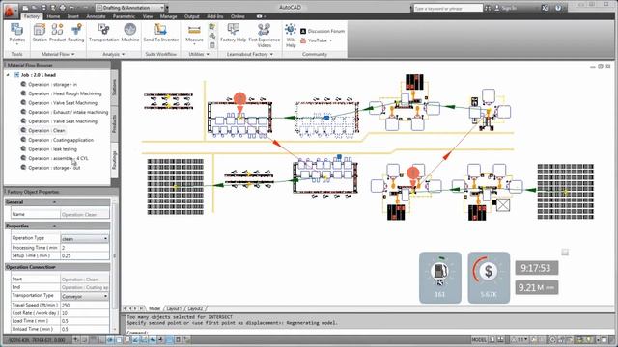Click New in the Quick Access toolbar
Viewport: 618px width, 347px height.
click(25, 8)
